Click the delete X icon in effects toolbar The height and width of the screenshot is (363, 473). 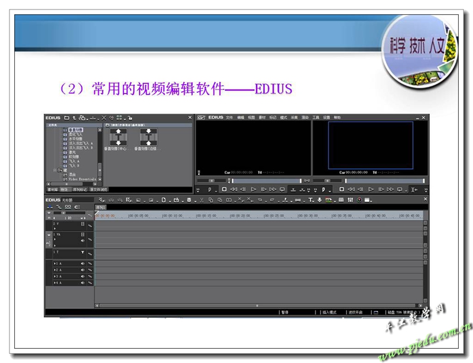pos(104,118)
